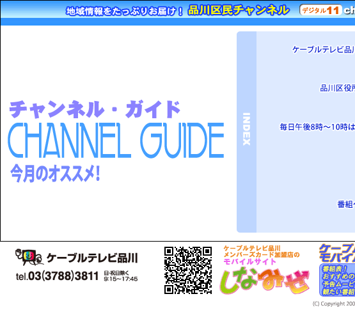
Task: Open the 番組 index link
Action: coord(346,205)
